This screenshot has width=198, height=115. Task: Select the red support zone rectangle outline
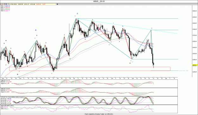click(90, 69)
